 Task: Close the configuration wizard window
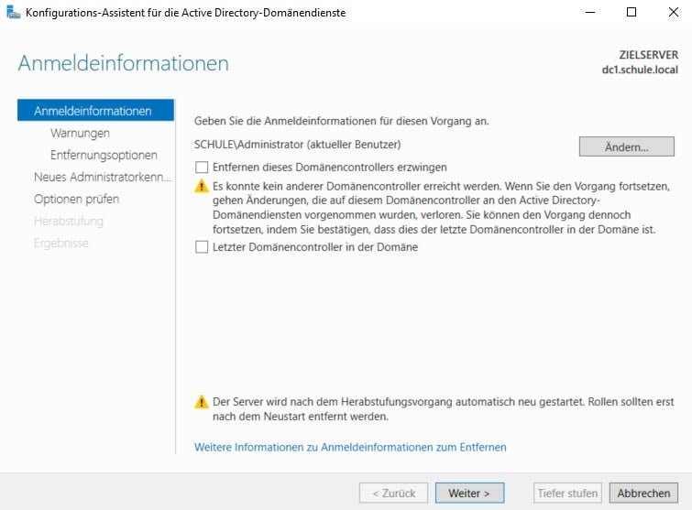(x=674, y=12)
